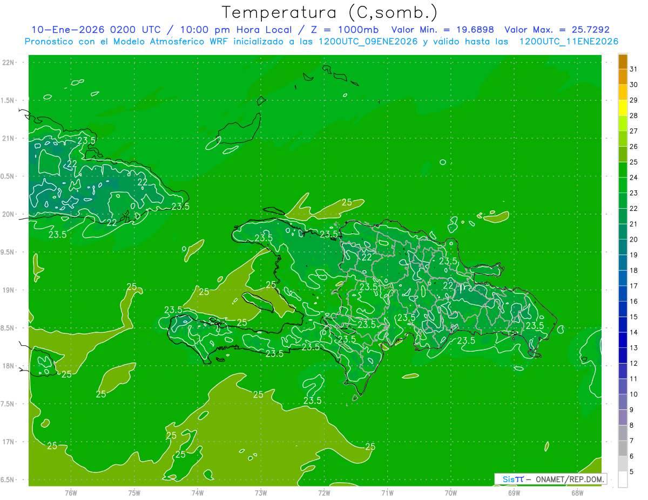Click the legend label "17"

point(634,286)
